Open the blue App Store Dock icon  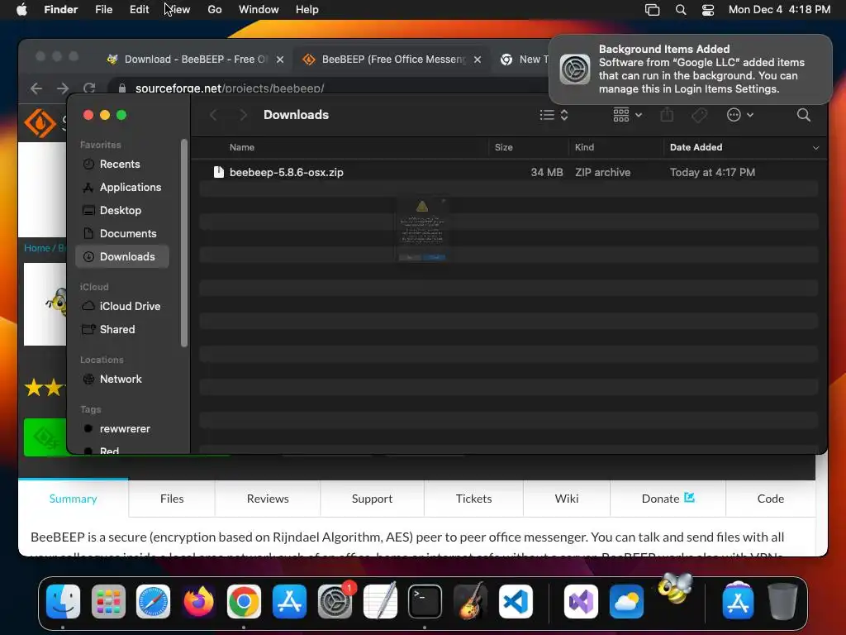click(289, 601)
